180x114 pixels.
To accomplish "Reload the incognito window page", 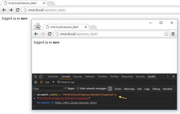I will (x=49, y=34).
